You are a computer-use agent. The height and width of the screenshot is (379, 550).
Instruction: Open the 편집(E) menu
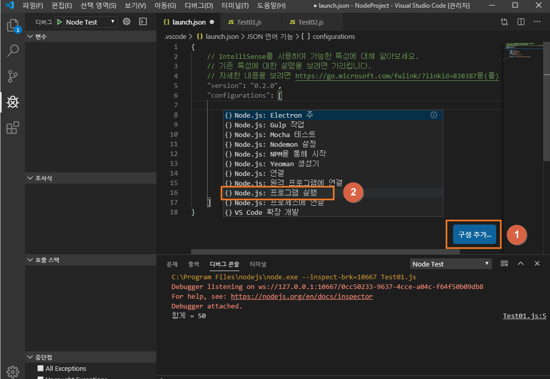62,6
